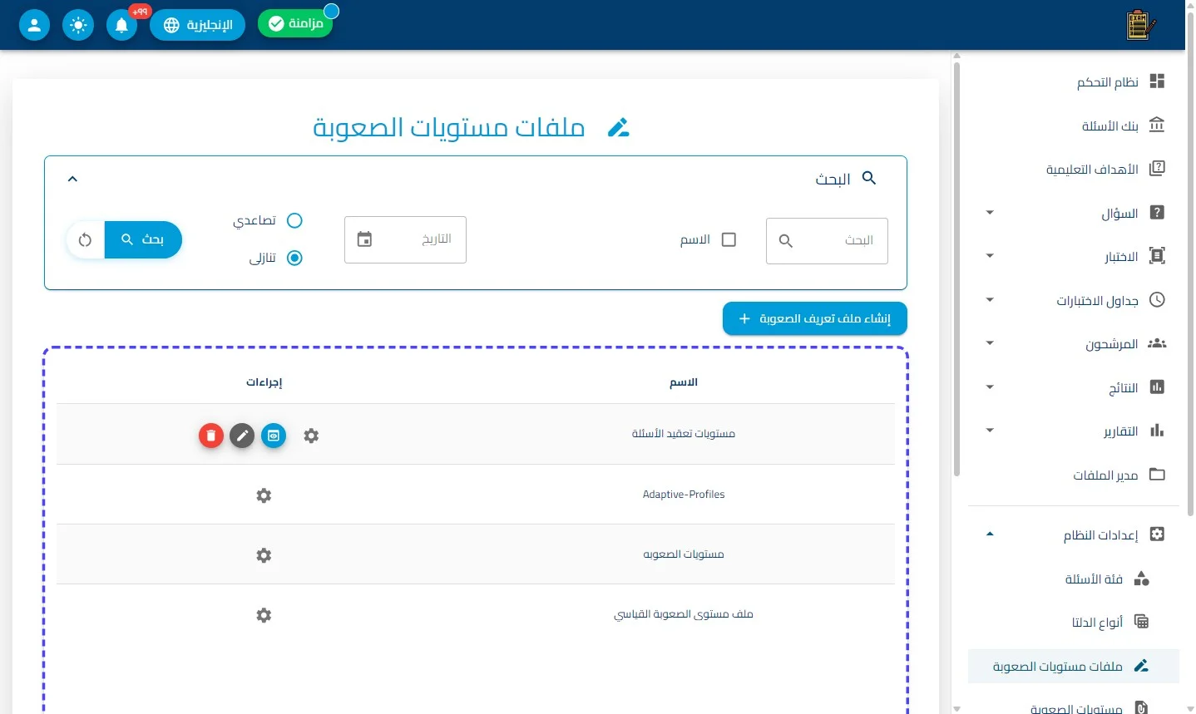Expand the التقارير submenu arrow
The width and height of the screenshot is (1196, 714).
pos(990,431)
